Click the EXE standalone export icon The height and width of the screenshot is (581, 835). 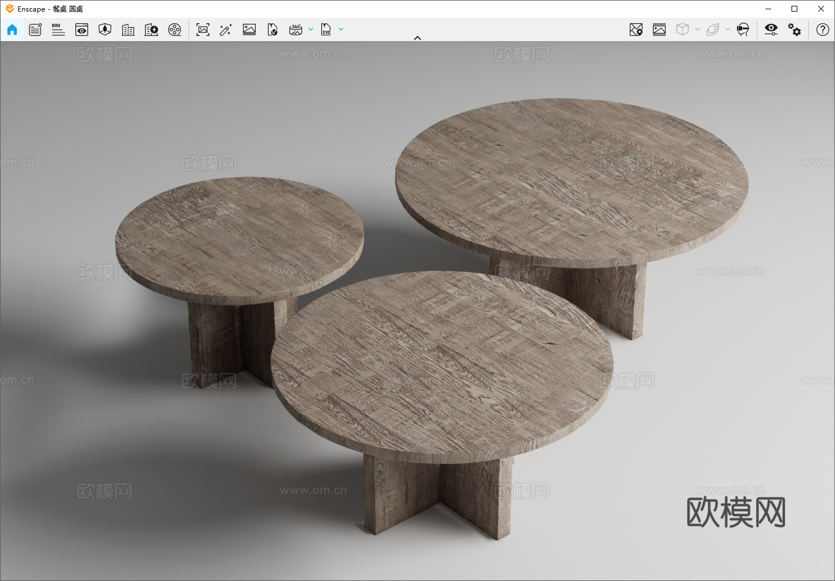point(326,30)
